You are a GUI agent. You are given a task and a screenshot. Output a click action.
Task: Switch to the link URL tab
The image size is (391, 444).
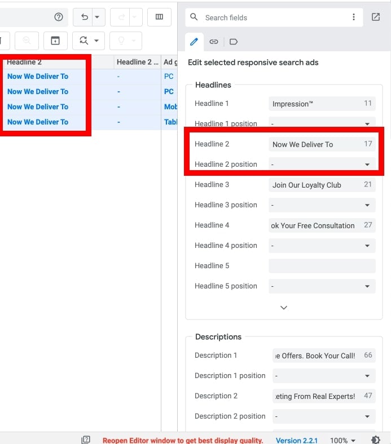point(214,42)
